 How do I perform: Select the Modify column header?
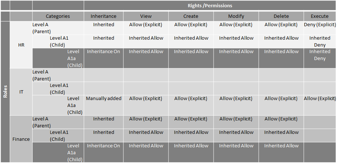click(236, 16)
